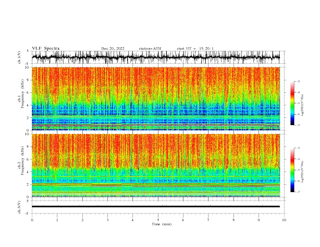Select the lower colorbar's log(PSD) label
This screenshot has height=247, width=320.
pyautogui.click(x=303, y=172)
